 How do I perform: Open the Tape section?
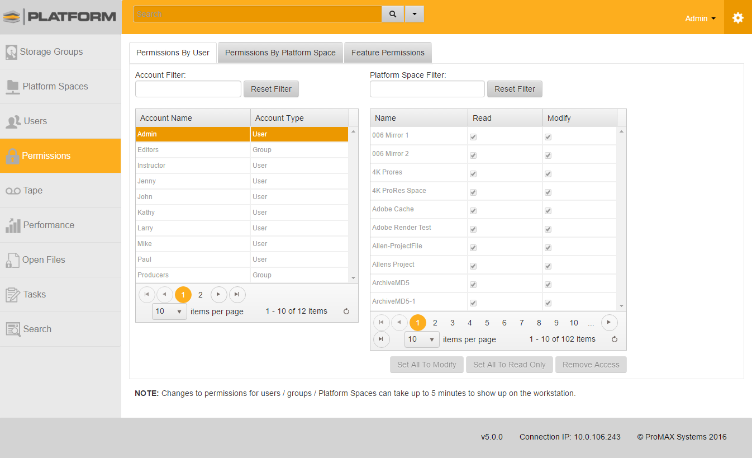(60, 191)
